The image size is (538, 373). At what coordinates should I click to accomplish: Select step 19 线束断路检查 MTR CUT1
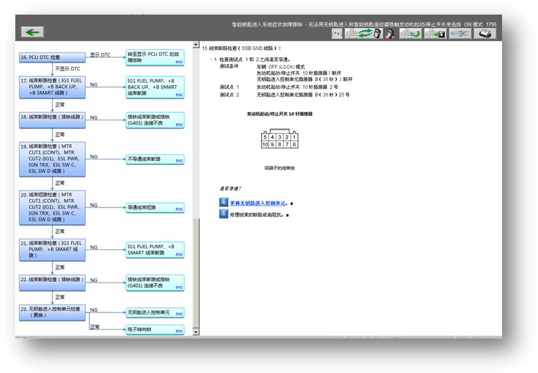(52, 160)
